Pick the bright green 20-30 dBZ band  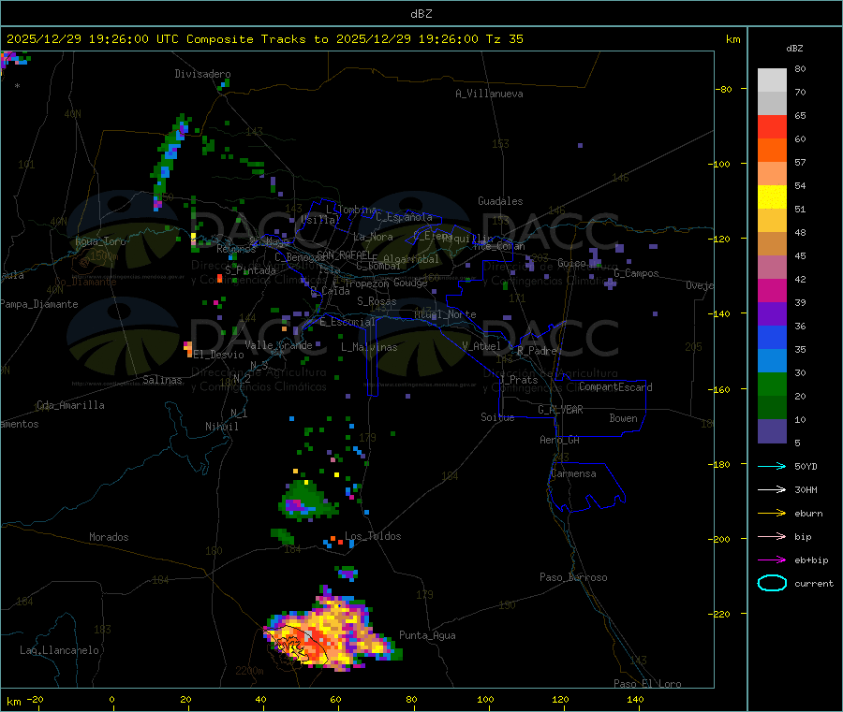pos(772,384)
